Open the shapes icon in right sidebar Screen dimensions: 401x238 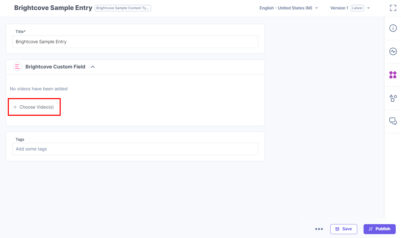pyautogui.click(x=393, y=98)
